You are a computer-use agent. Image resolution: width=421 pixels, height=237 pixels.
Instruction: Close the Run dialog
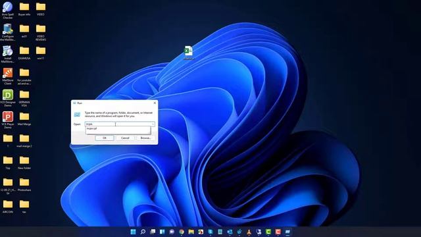coord(155,103)
